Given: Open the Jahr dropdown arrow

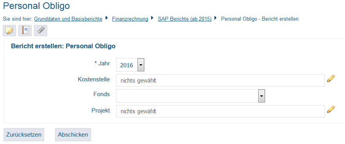Looking at the screenshot, I should [141, 65].
